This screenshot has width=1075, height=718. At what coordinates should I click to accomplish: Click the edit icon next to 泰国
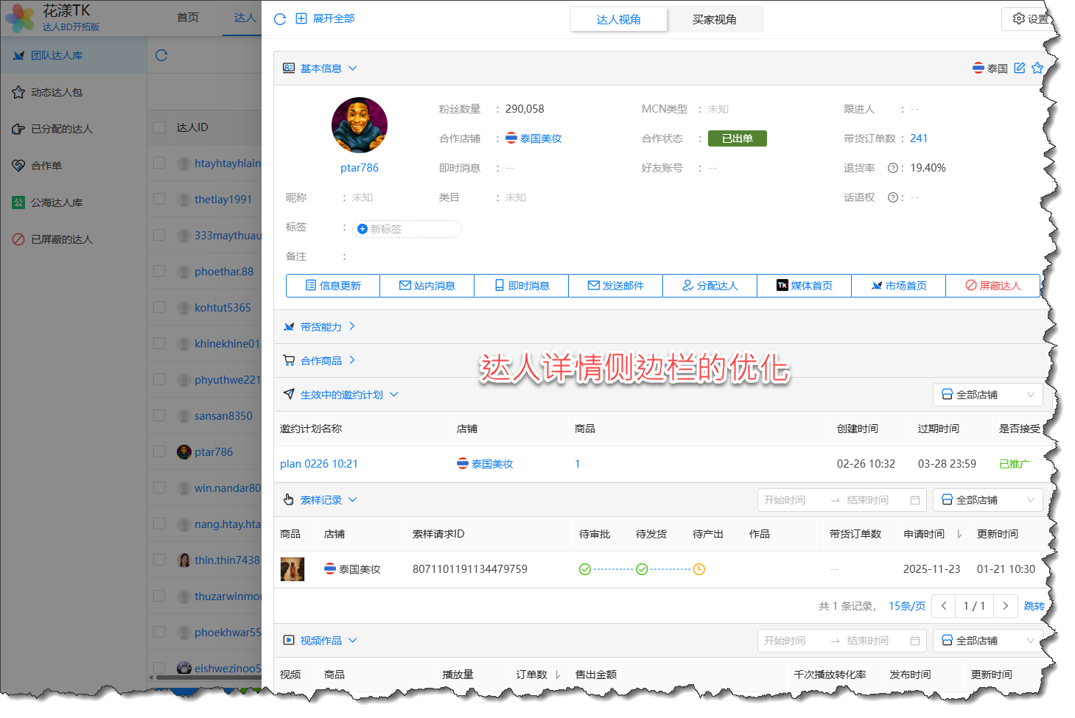pos(1020,68)
